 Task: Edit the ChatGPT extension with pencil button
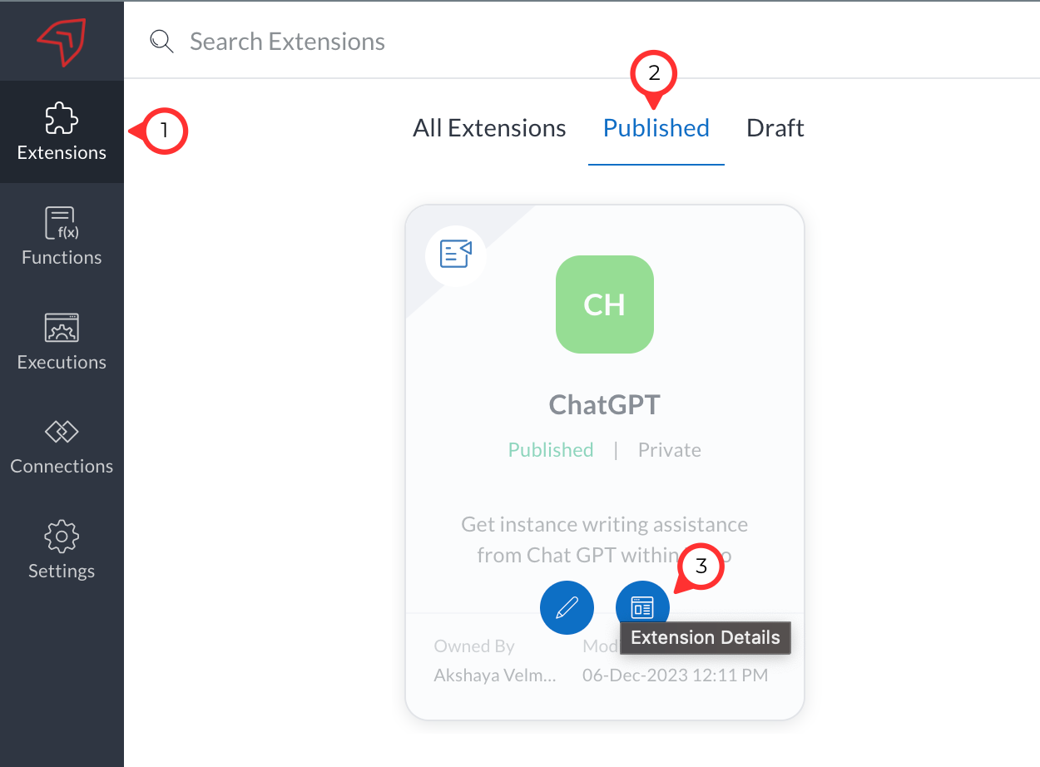[x=567, y=608]
